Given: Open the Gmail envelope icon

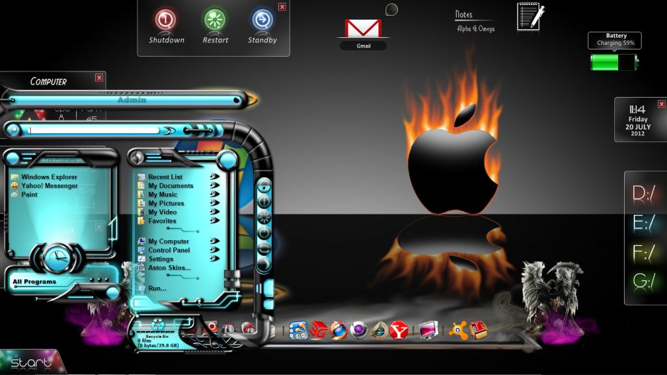Looking at the screenshot, I should click(363, 28).
